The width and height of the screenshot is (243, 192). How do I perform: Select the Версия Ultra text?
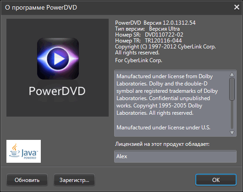click(x=164, y=29)
